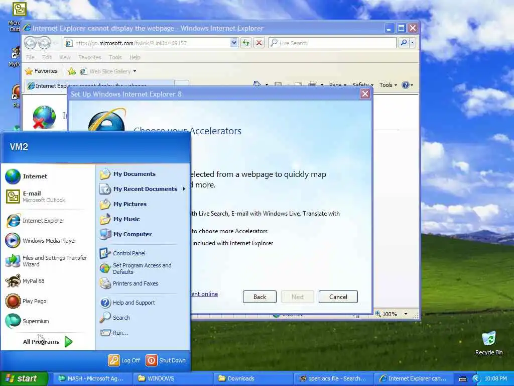
Task: Click the Favorites star button
Action: (42, 71)
